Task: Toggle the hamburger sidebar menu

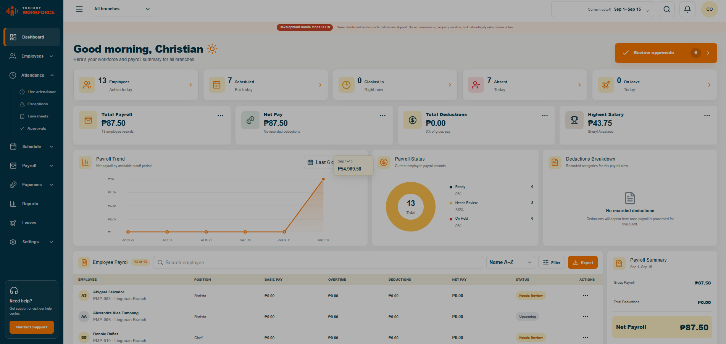Action: click(79, 9)
